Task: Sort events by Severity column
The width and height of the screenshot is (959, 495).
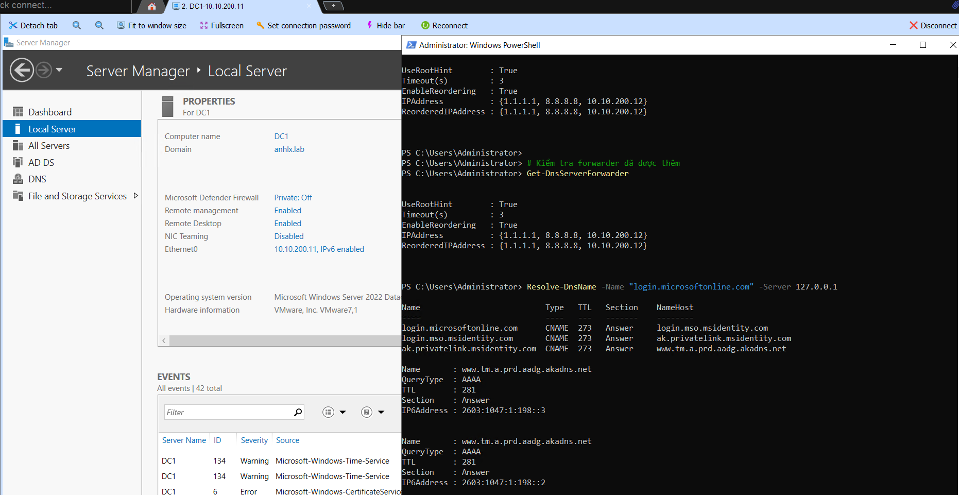Action: pyautogui.click(x=254, y=440)
